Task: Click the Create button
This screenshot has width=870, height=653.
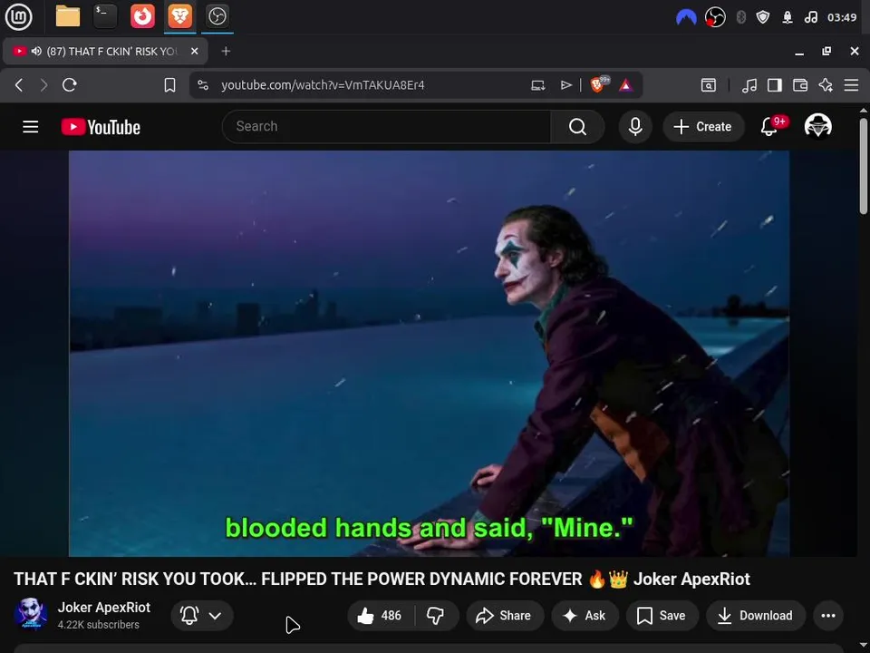Action: (703, 127)
